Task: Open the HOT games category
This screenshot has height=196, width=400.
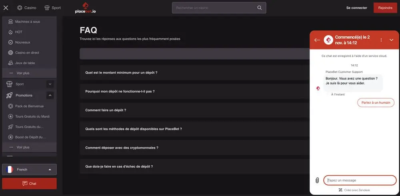Action: (18, 32)
